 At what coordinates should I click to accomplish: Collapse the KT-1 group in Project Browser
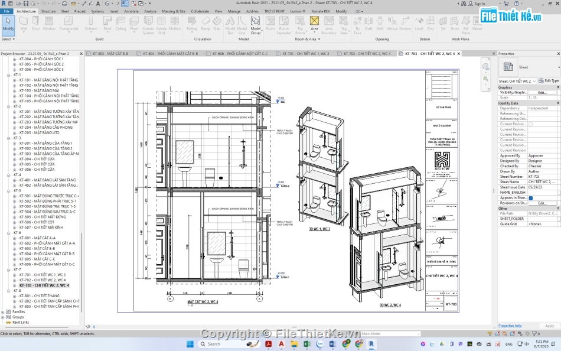click(x=9, y=75)
